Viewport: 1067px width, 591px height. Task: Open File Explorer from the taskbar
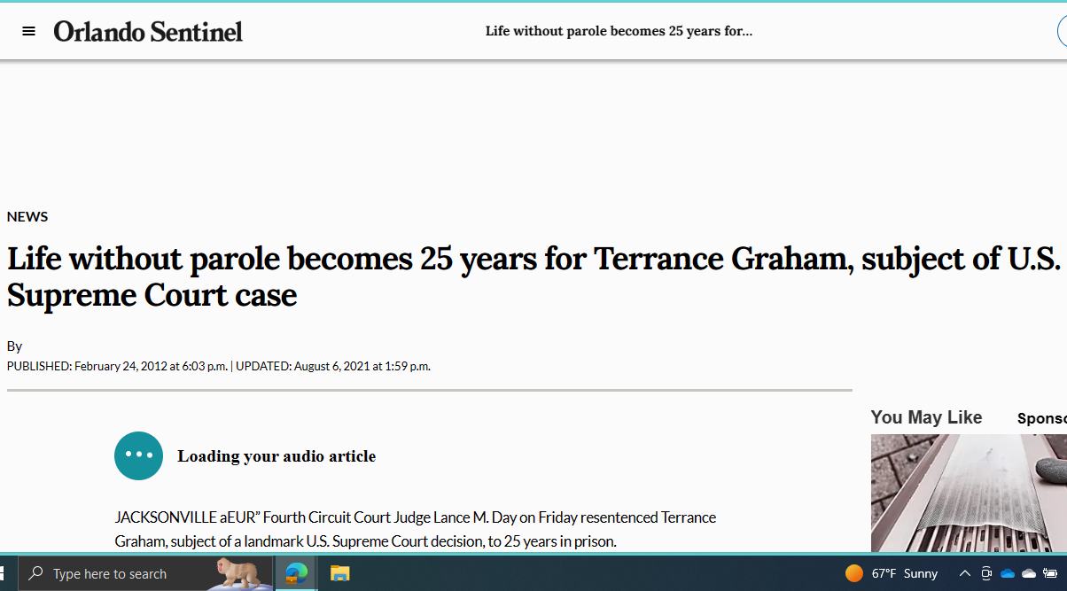(x=339, y=573)
